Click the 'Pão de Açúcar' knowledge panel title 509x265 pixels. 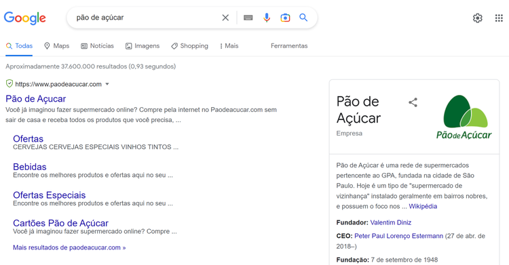click(x=358, y=110)
